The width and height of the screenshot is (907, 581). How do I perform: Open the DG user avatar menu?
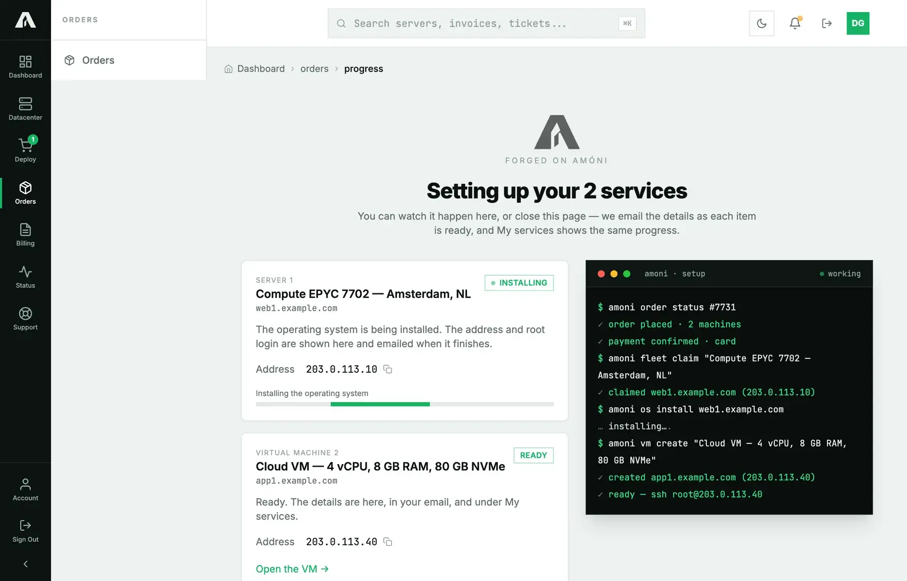click(x=858, y=23)
